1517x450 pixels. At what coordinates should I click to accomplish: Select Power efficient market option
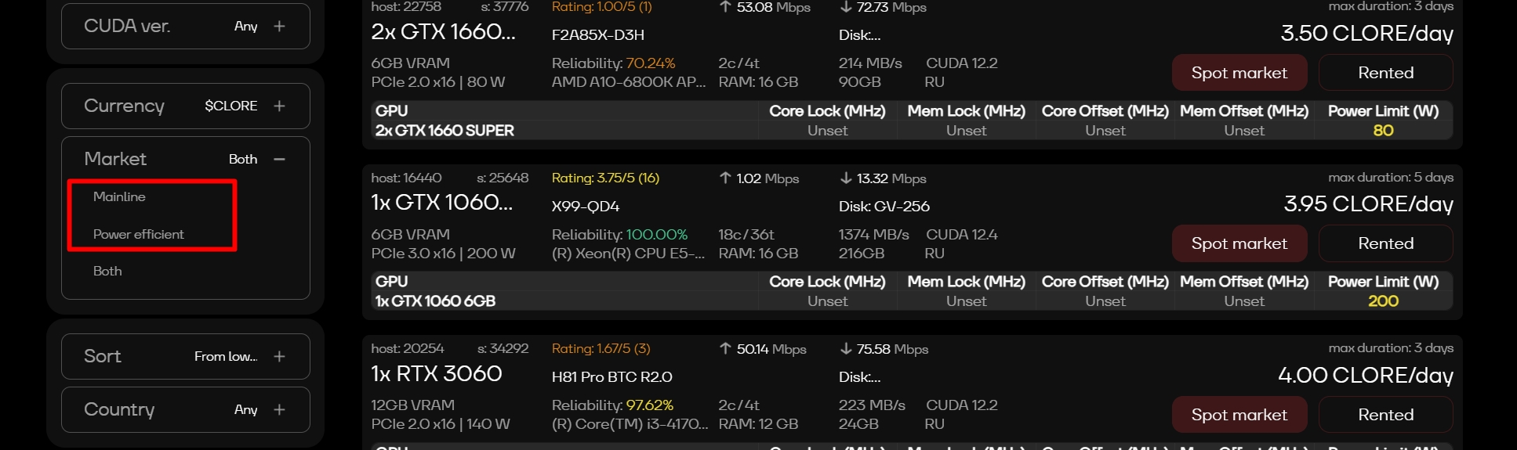(139, 234)
